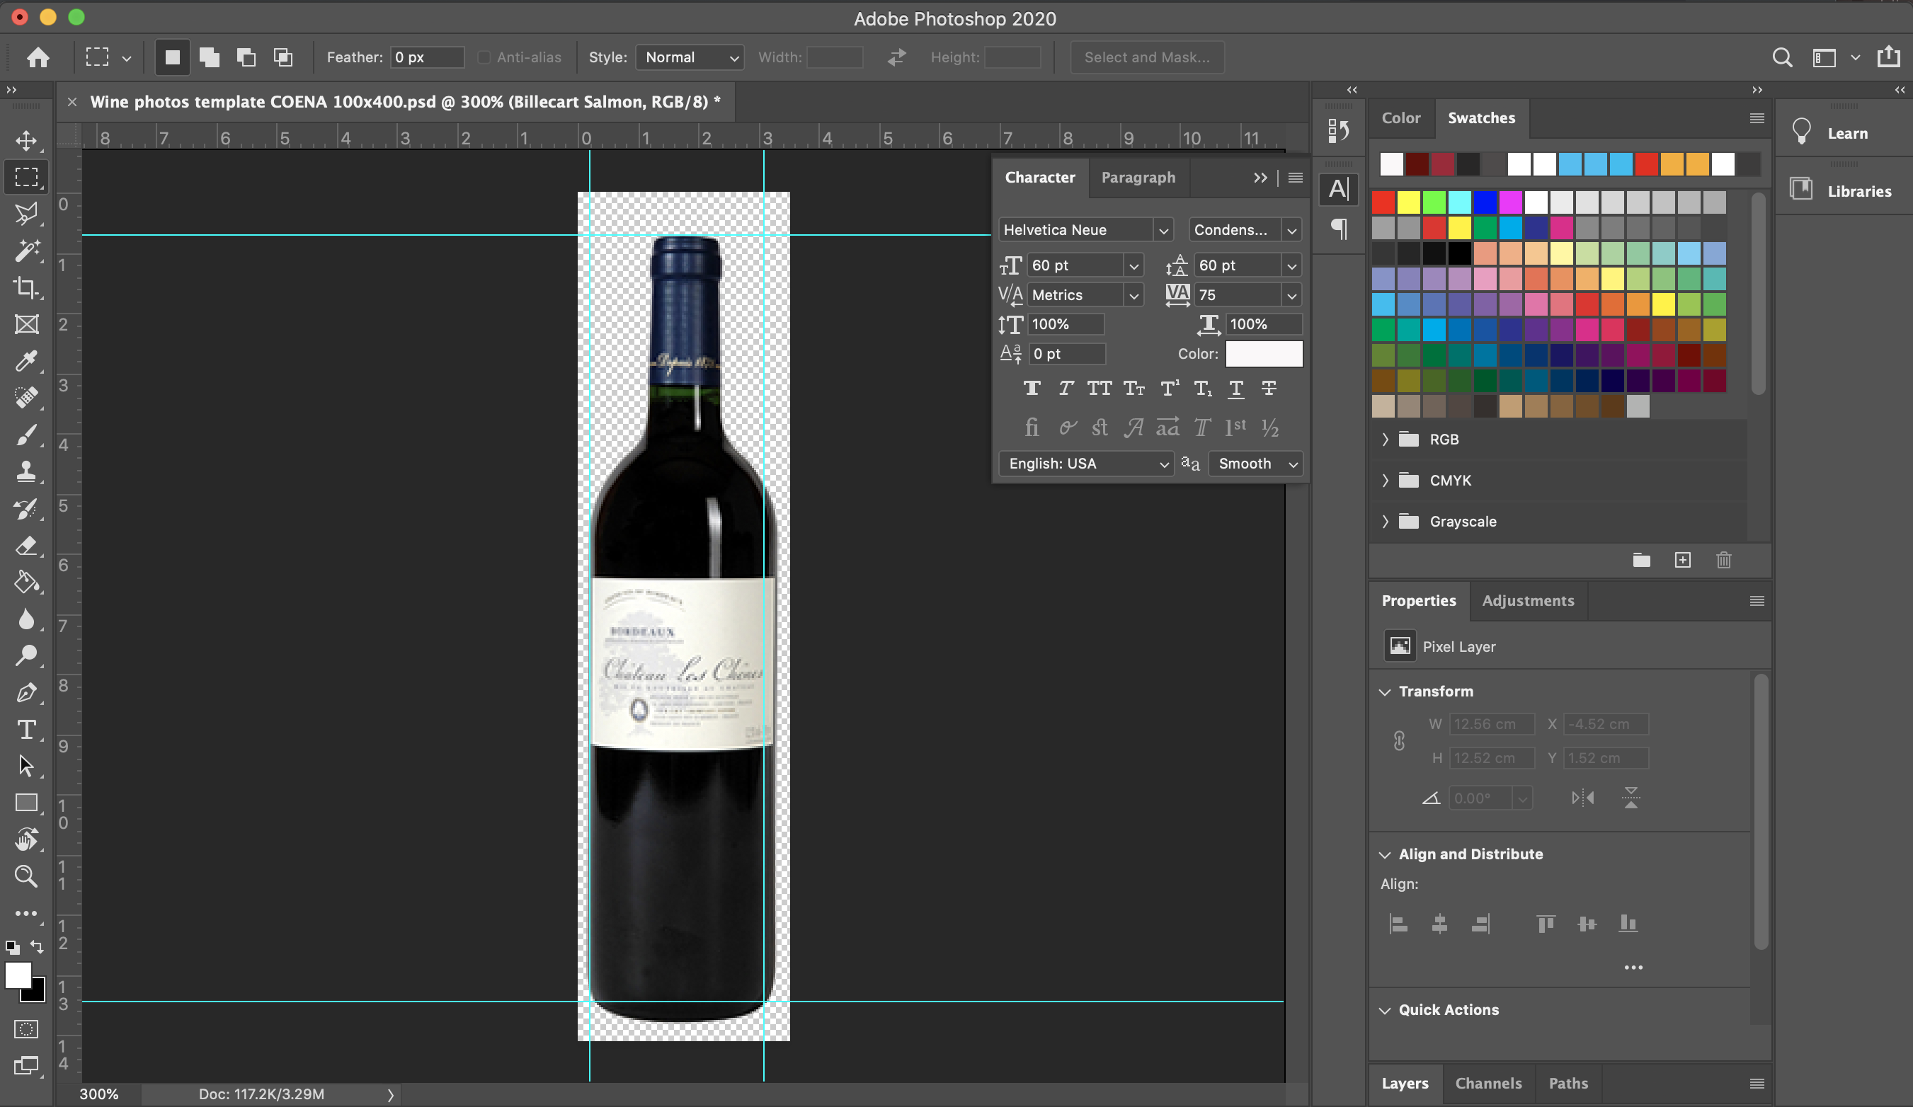The width and height of the screenshot is (1913, 1107).
Task: Switch to the Adjustments tab
Action: (1527, 601)
